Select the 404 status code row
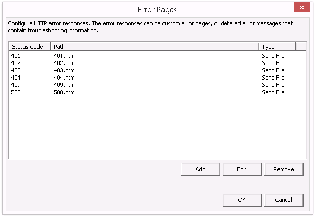Viewport: 316px width, 217px height. 158,78
